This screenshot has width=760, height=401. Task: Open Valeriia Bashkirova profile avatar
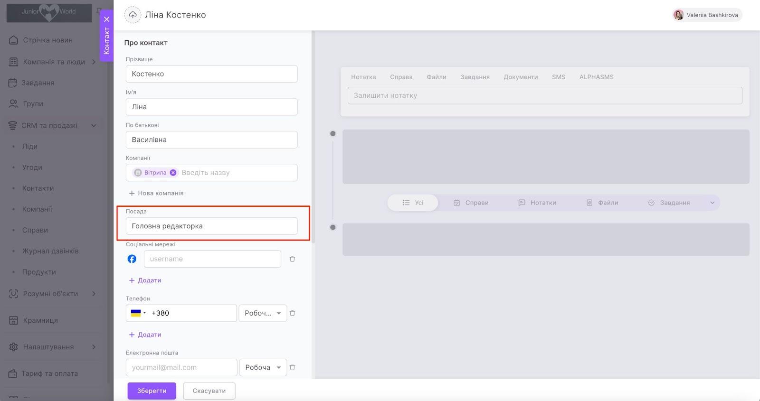[678, 15]
